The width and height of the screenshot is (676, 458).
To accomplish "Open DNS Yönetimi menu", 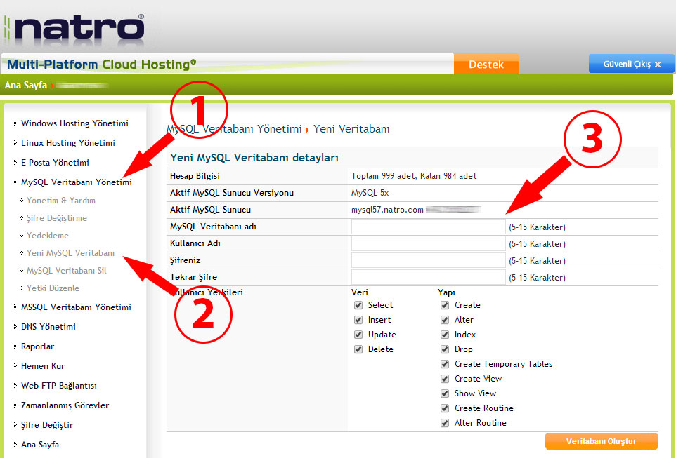I will [48, 327].
